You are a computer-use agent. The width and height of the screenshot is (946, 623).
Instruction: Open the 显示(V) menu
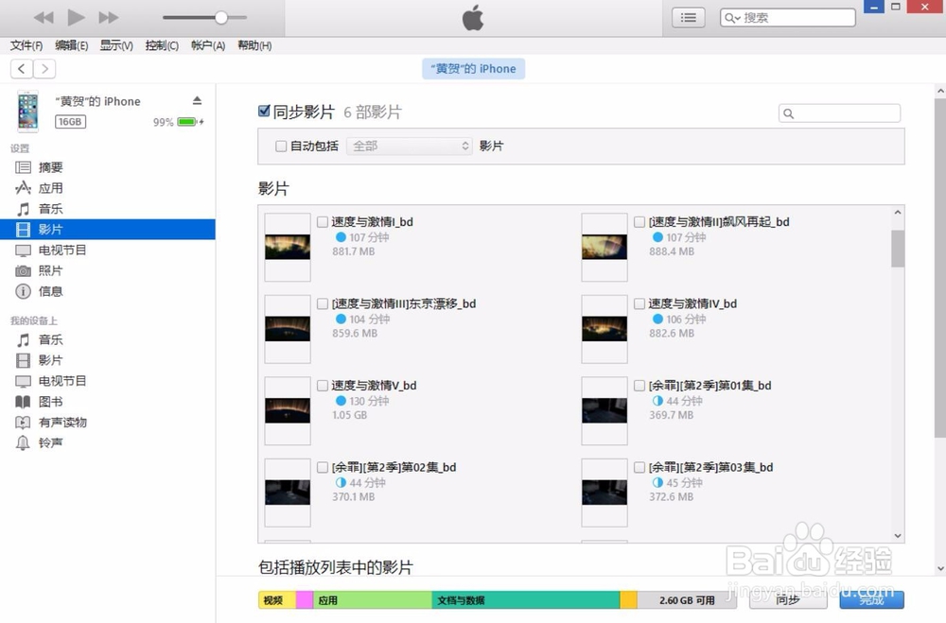pos(116,45)
